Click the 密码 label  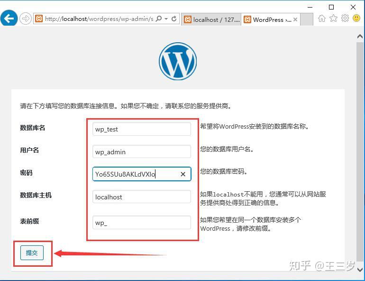coord(26,173)
